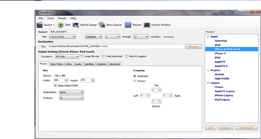Switch to the Advanced tab

(114, 64)
